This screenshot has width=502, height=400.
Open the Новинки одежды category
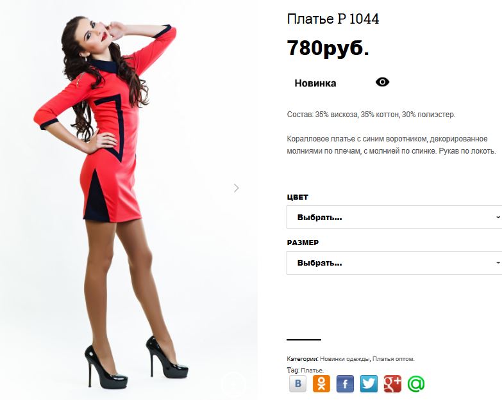345,359
